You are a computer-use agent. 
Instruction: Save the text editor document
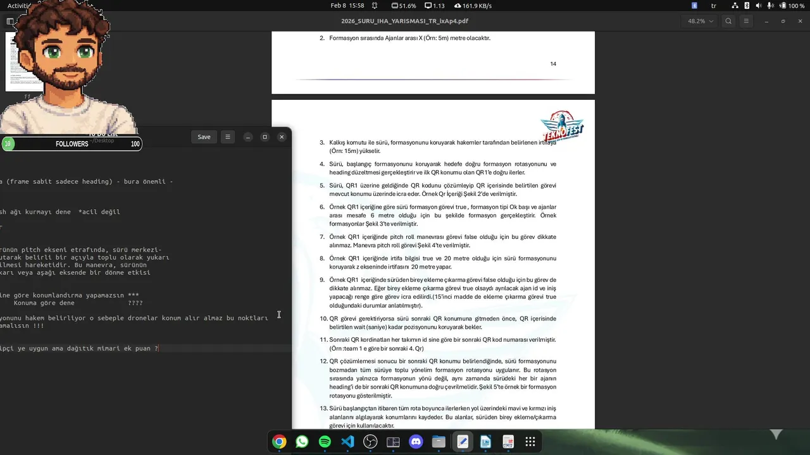pyautogui.click(x=204, y=136)
